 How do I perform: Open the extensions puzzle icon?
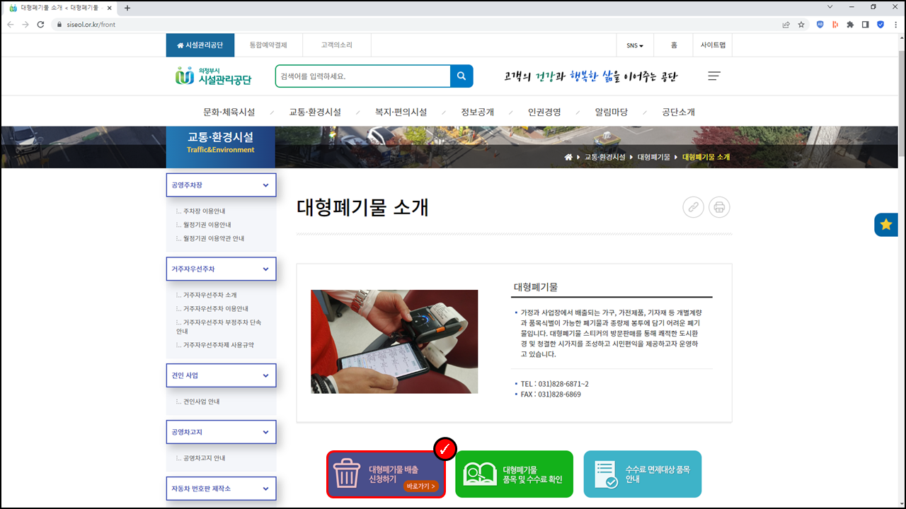850,24
